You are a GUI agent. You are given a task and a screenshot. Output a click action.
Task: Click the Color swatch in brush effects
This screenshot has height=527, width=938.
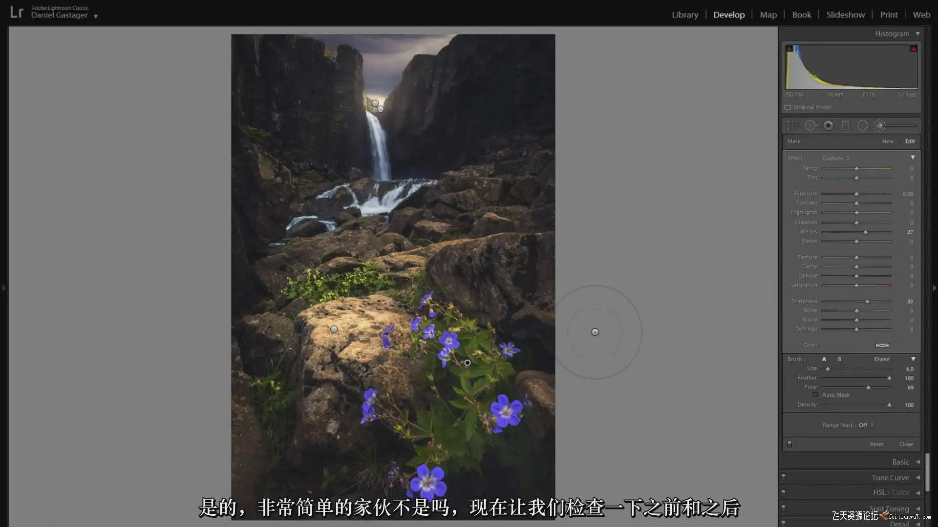882,345
